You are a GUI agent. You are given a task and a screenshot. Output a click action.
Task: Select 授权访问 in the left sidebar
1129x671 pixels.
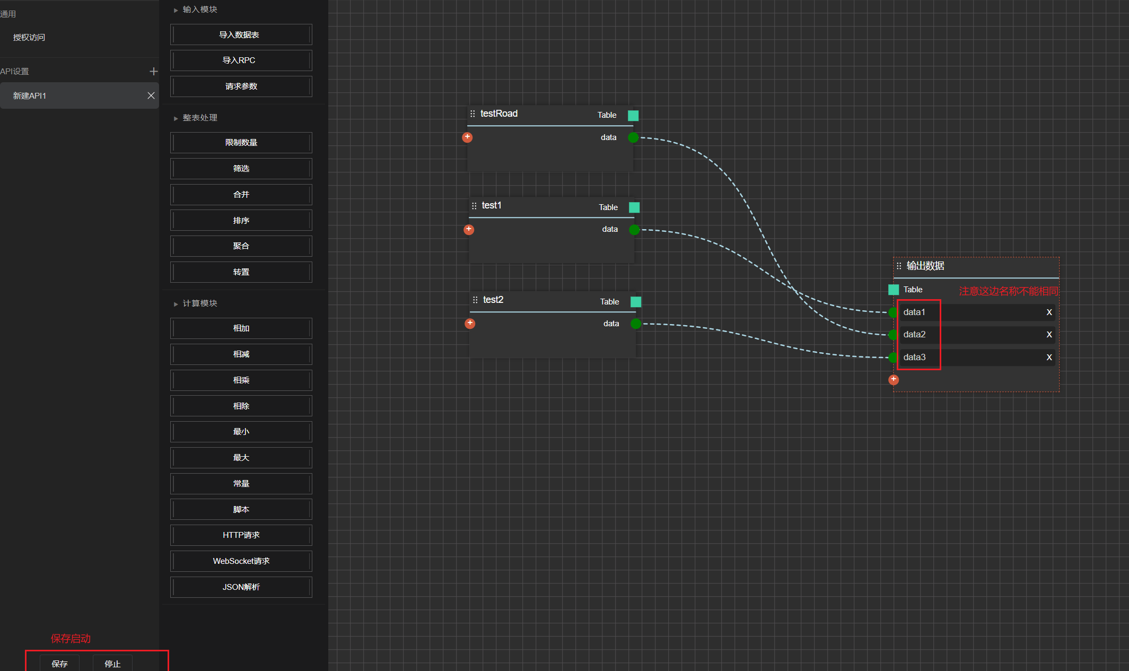(29, 38)
